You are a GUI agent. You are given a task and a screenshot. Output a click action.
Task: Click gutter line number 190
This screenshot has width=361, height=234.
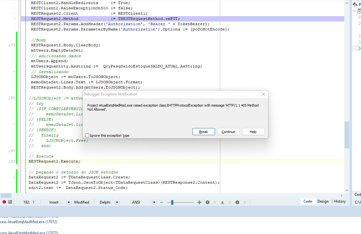[x=12, y=151]
